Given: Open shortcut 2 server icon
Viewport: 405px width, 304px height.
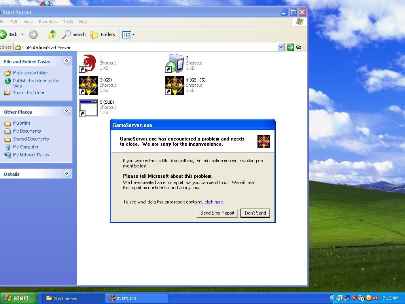Looking at the screenshot, I should [x=175, y=63].
